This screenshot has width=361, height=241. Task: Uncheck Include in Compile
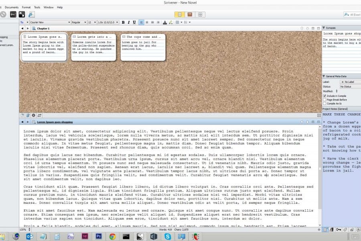tap(324, 96)
